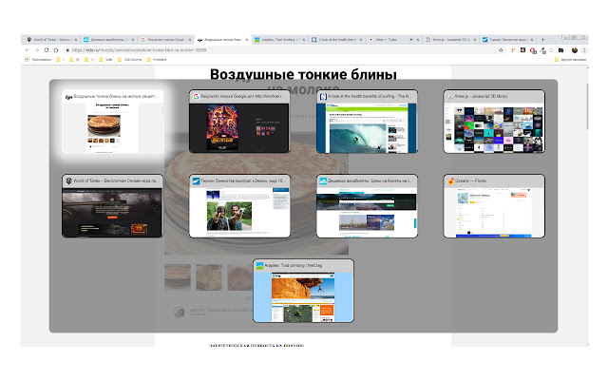This screenshot has height=380, width=608.
Task: Click the black folder-shaped extension icon
Action: (x=560, y=50)
